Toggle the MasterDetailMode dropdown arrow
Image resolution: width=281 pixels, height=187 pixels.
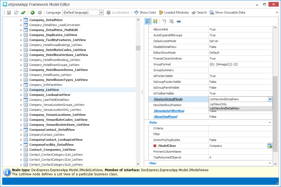point(270,99)
